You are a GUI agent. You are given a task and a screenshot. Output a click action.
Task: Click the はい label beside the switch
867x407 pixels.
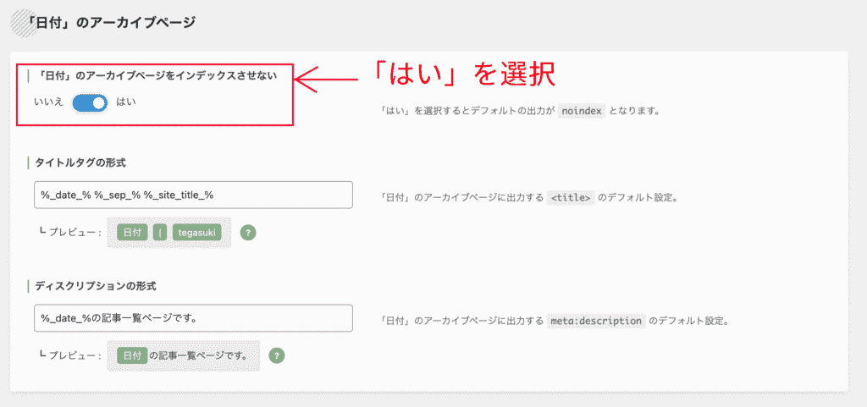coord(126,102)
